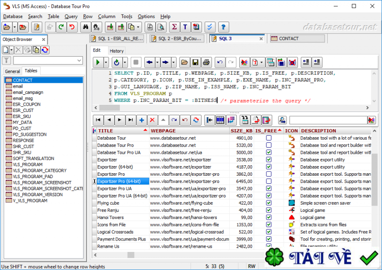Image resolution: width=382 pixels, height=270 pixels.
Task: Expand the Object Browser filter combo box
Action: pos(79,60)
